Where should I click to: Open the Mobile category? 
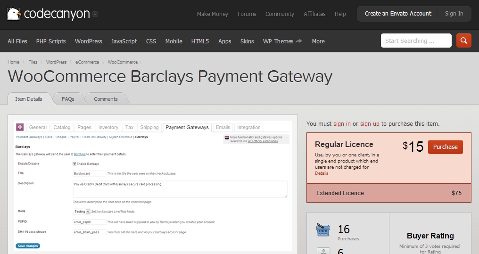(173, 41)
